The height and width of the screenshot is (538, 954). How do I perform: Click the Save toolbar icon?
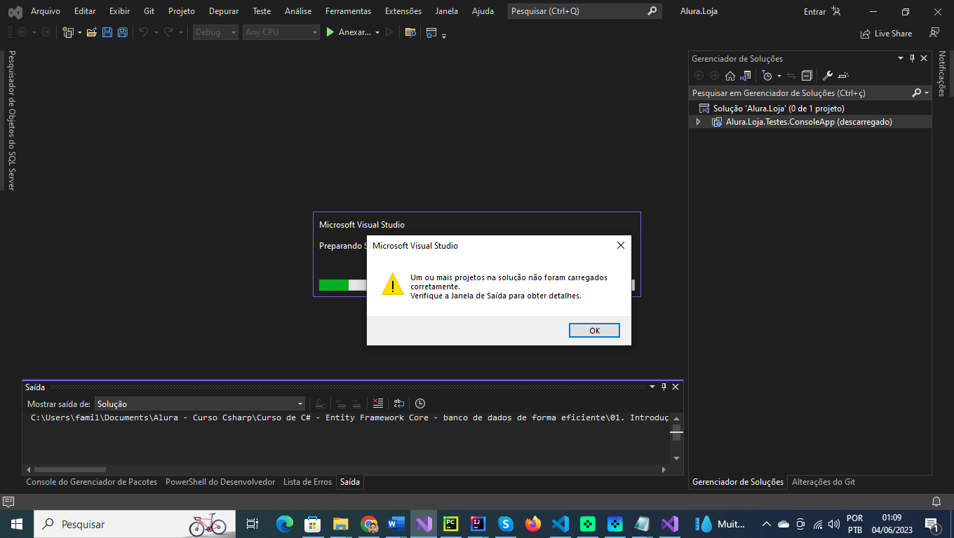(x=107, y=32)
